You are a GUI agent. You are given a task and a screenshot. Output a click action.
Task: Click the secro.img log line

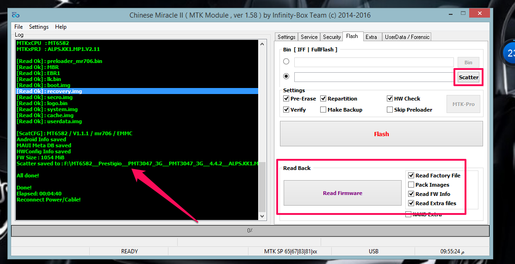click(45, 97)
